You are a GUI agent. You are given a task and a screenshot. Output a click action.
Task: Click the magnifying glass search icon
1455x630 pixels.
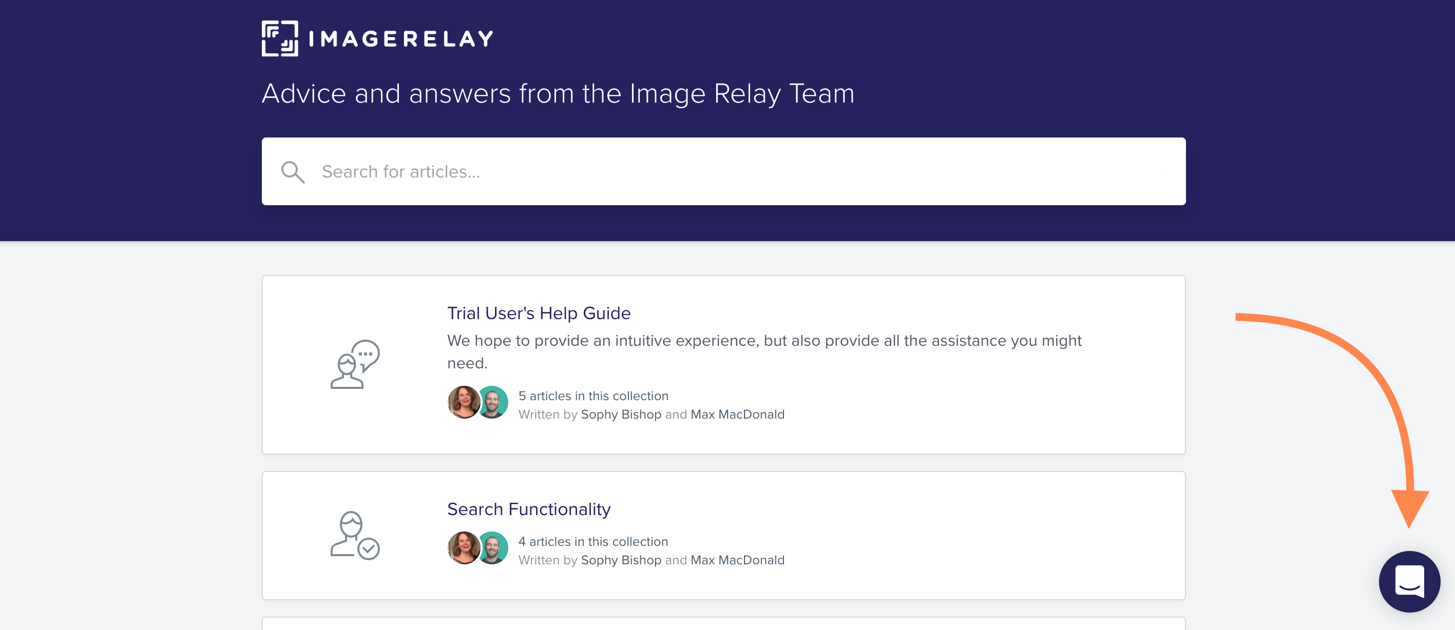pos(293,172)
